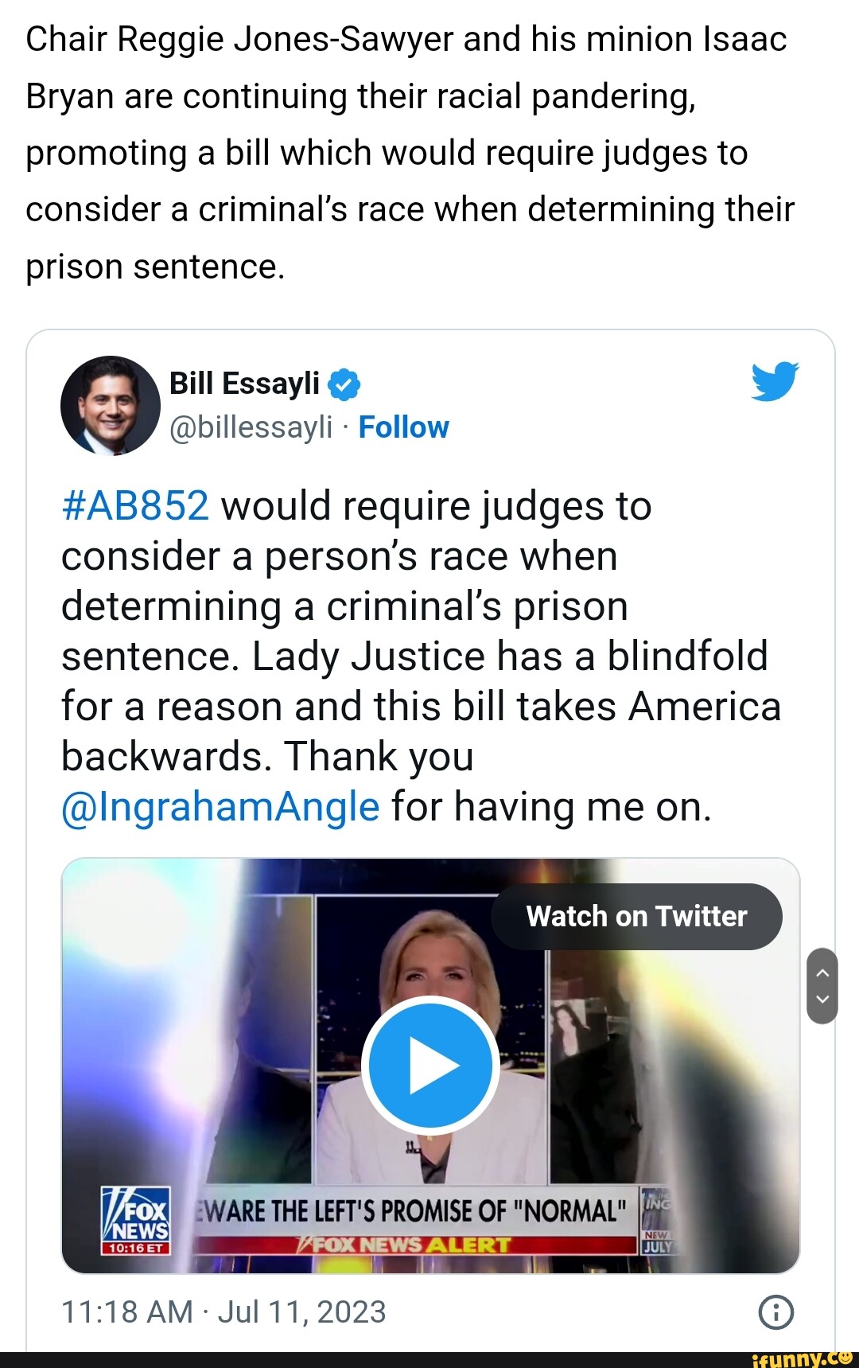This screenshot has width=859, height=1368.
Task: Play the embedded Fox News video
Action: tap(430, 1065)
